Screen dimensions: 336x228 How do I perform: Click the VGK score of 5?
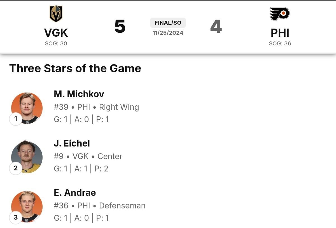coord(120,27)
